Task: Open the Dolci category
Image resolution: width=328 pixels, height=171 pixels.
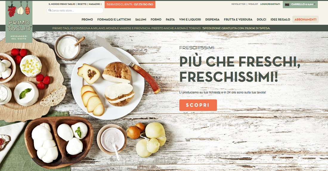Action: [x=262, y=19]
